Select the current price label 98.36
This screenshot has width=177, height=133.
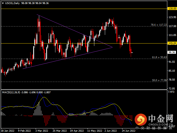pos(172,52)
